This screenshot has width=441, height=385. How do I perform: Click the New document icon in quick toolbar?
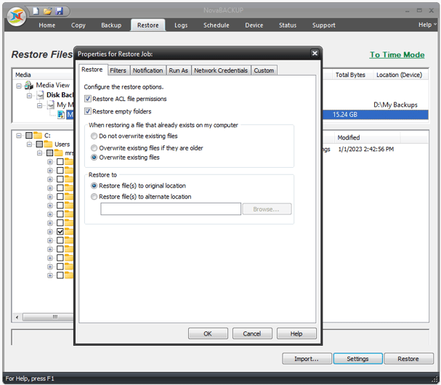point(36,11)
